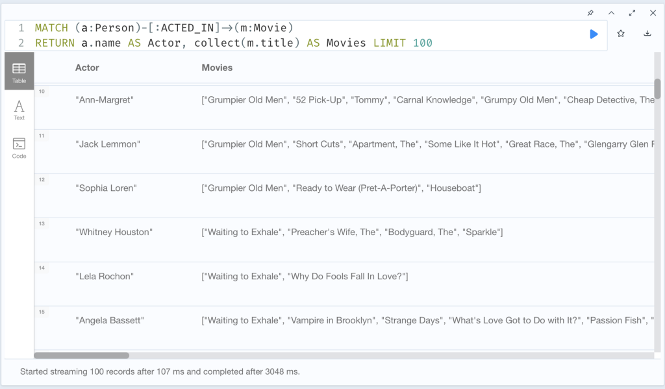The image size is (665, 389).
Task: Select the "Whitney Houston" actor cell
Action: click(114, 232)
